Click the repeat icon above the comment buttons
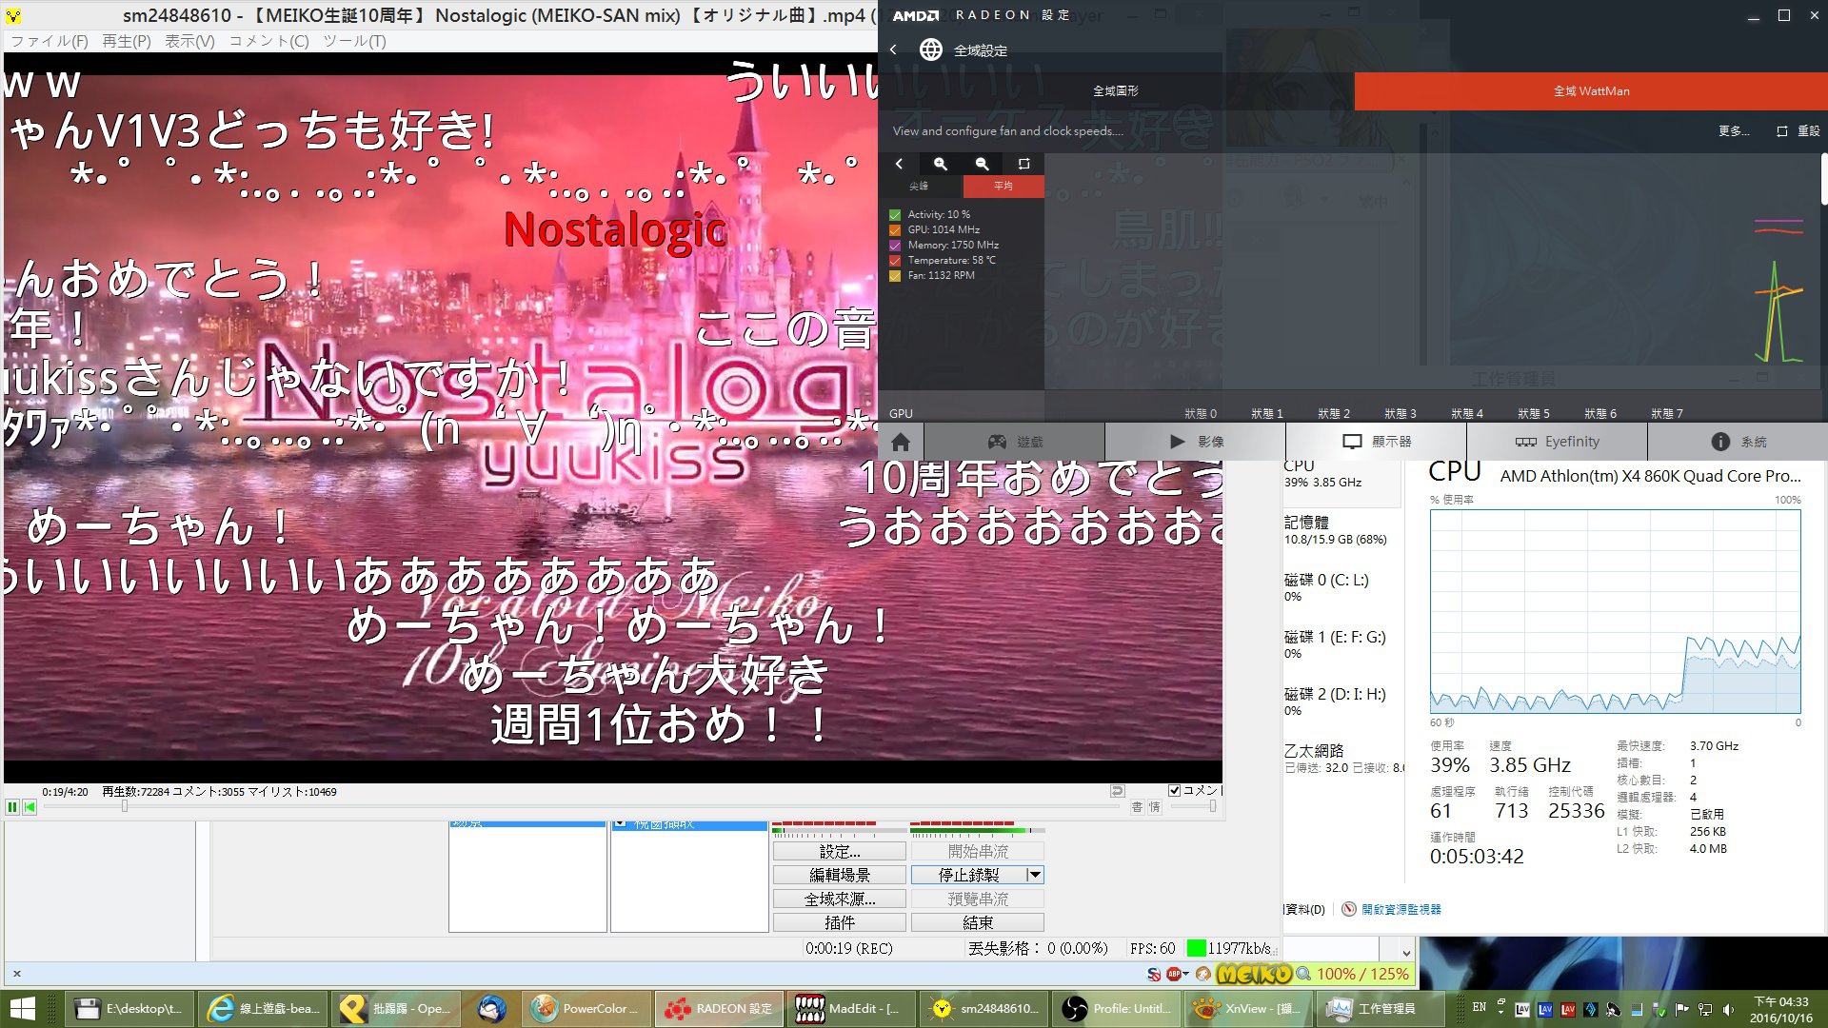1828x1028 pixels. point(1118,791)
